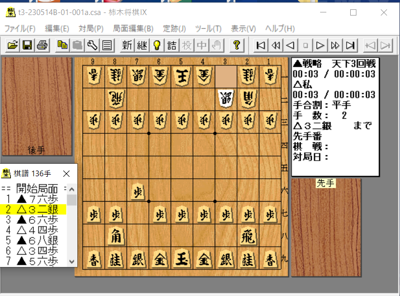The height and width of the screenshot is (296, 400).
Task: Select move 3 ▲６六歩 in move list
Action: (32, 220)
